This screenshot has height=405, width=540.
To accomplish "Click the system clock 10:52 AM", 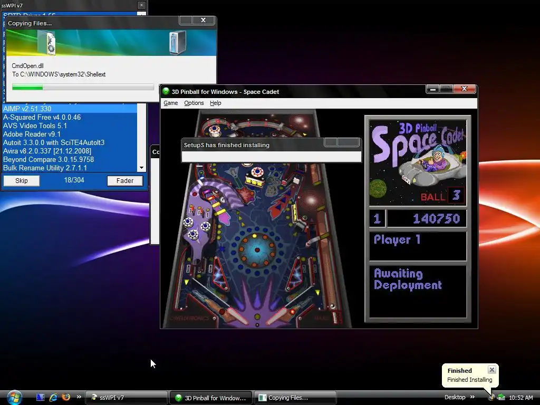I will click(x=520, y=398).
